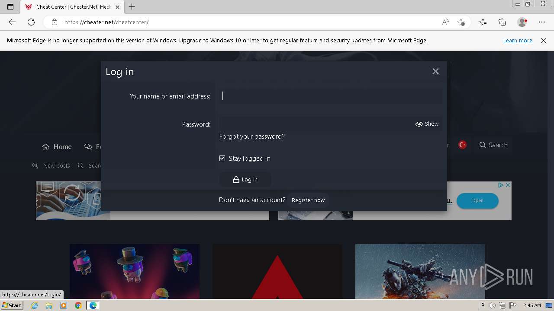Viewport: 554px width, 311px height.
Task: Close the advertisement X icon
Action: pos(508,185)
